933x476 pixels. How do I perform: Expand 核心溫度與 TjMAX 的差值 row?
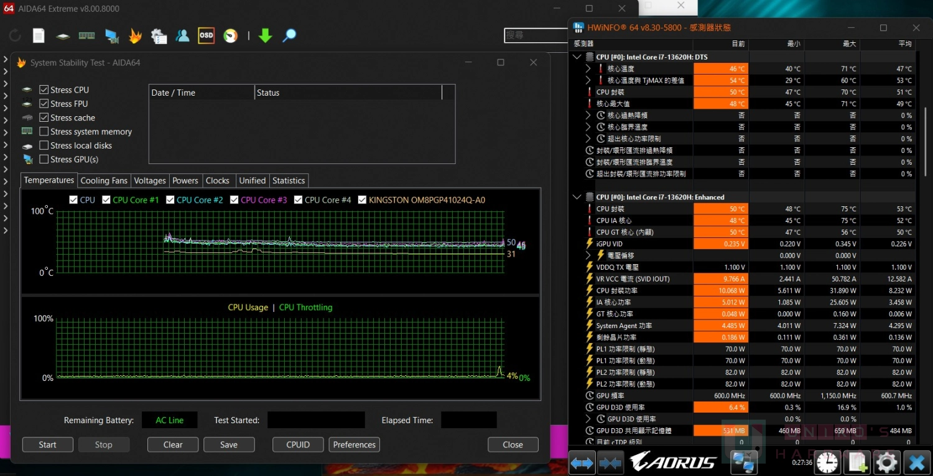coord(588,80)
